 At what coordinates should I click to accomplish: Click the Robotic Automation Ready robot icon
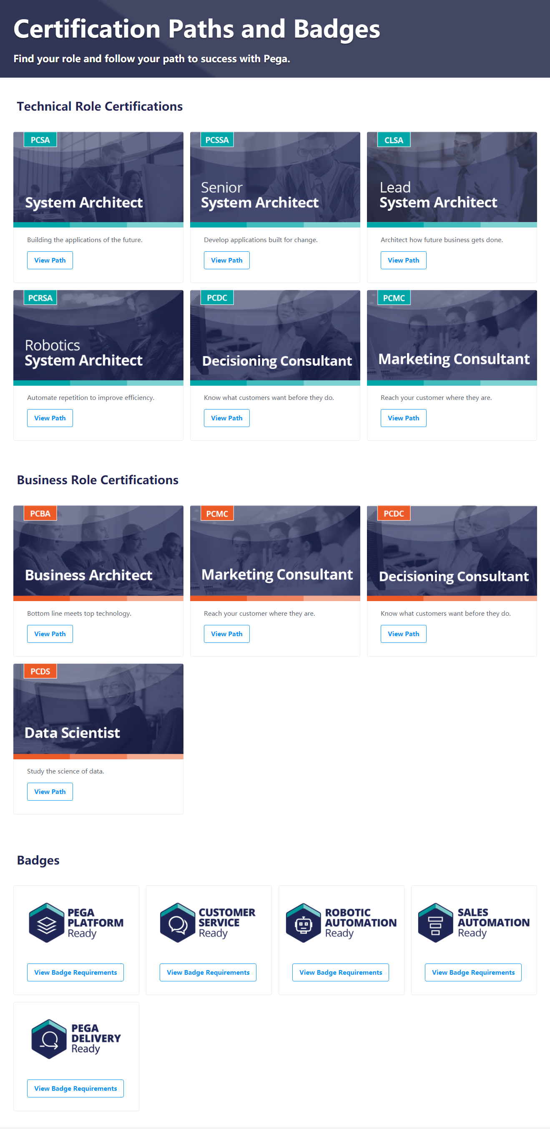pyautogui.click(x=303, y=923)
